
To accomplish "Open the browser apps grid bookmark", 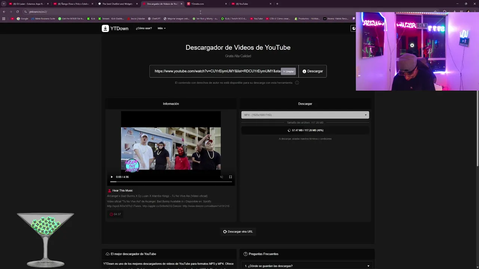I will 4,19.
